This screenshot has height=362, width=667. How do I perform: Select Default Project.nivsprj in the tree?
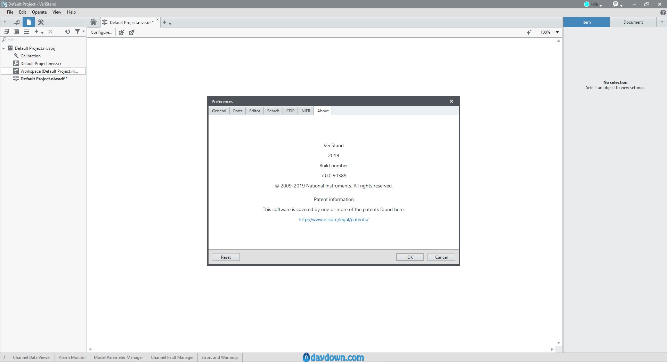pyautogui.click(x=35, y=48)
